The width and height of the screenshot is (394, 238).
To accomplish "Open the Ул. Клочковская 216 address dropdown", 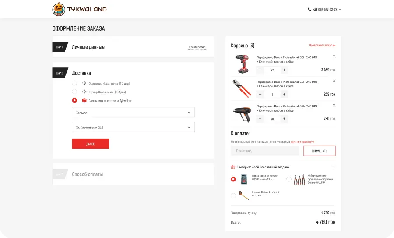I will (133, 127).
